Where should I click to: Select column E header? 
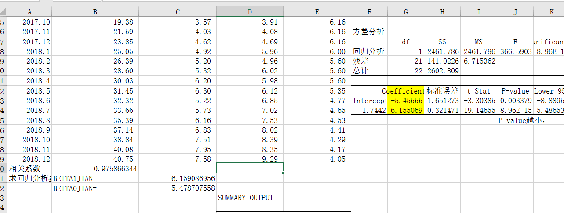[317, 12]
